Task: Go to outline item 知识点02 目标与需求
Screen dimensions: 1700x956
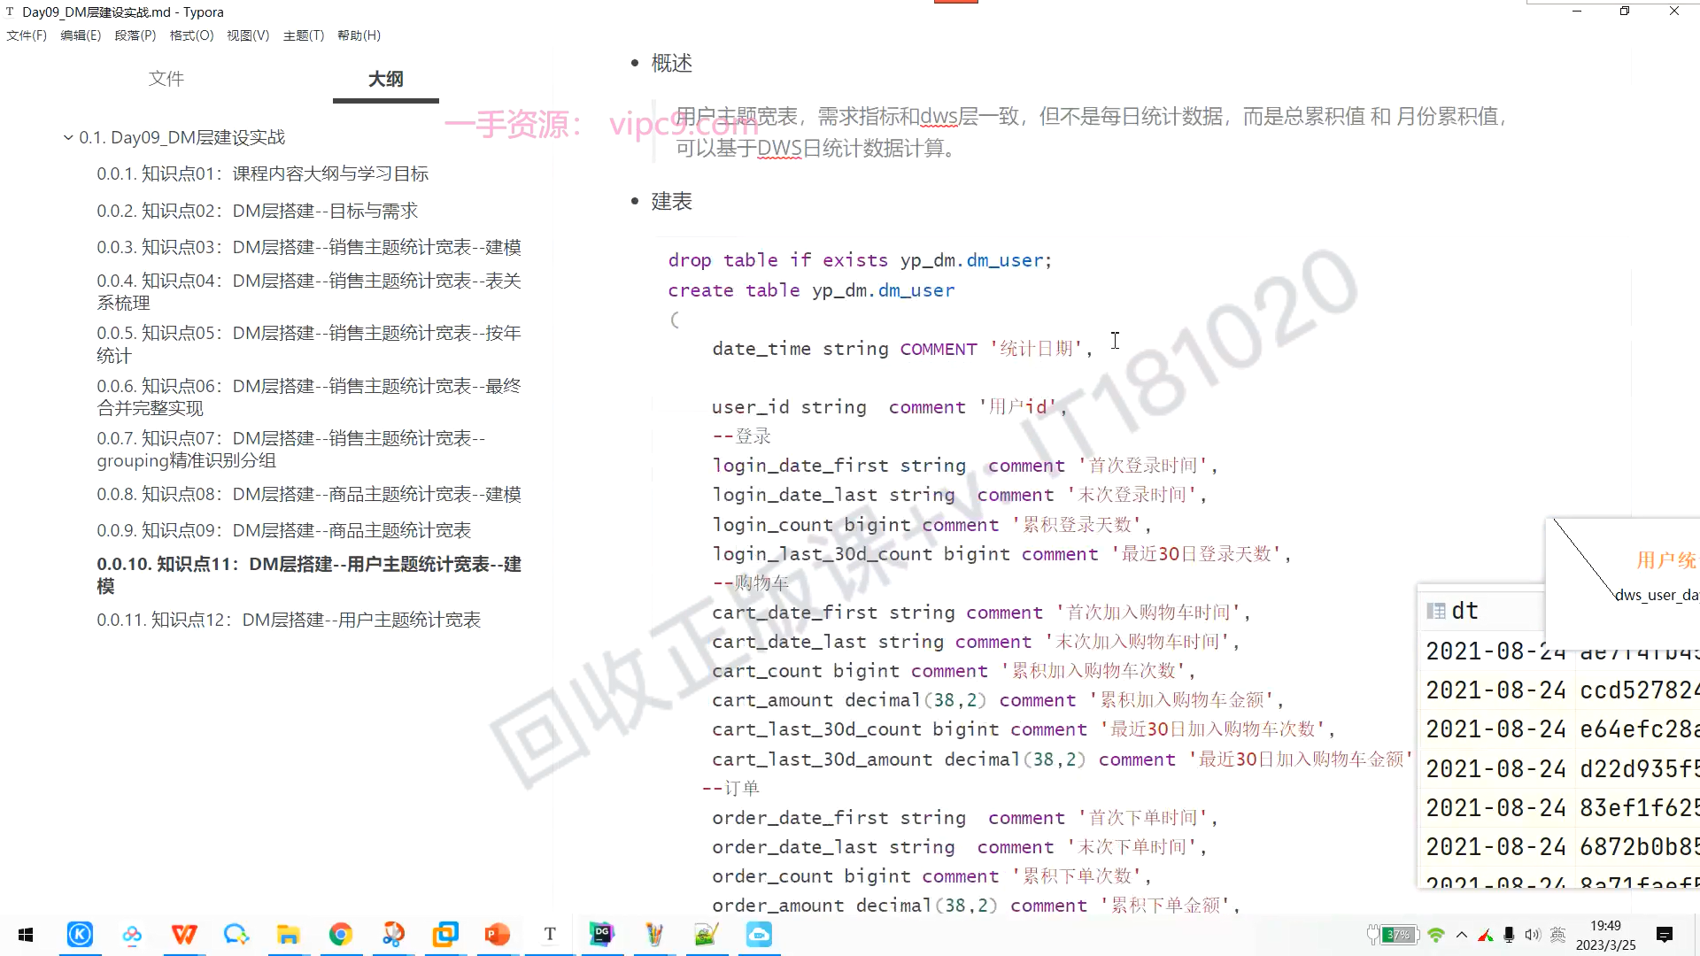Action: (257, 211)
